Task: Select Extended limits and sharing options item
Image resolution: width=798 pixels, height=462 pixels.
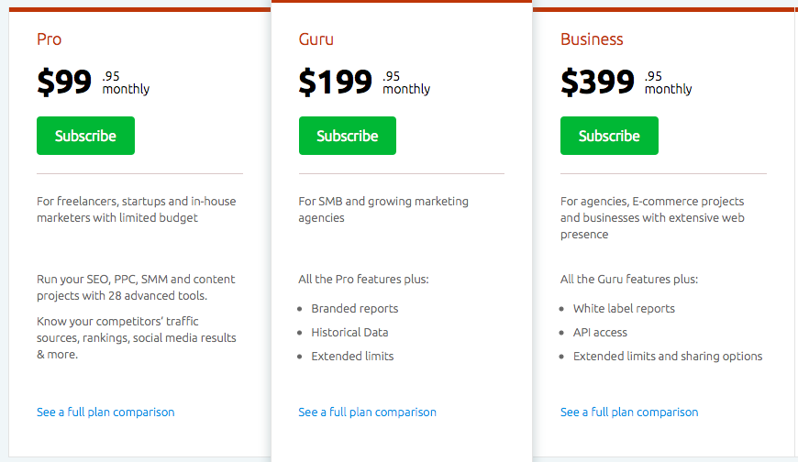Action: pos(668,357)
